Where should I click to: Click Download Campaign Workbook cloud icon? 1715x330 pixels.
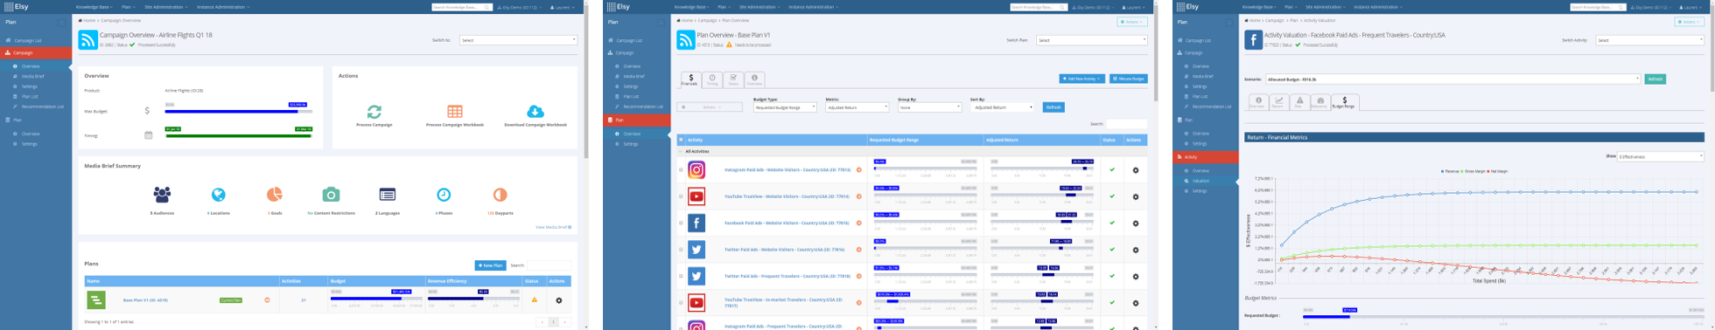tap(535, 112)
